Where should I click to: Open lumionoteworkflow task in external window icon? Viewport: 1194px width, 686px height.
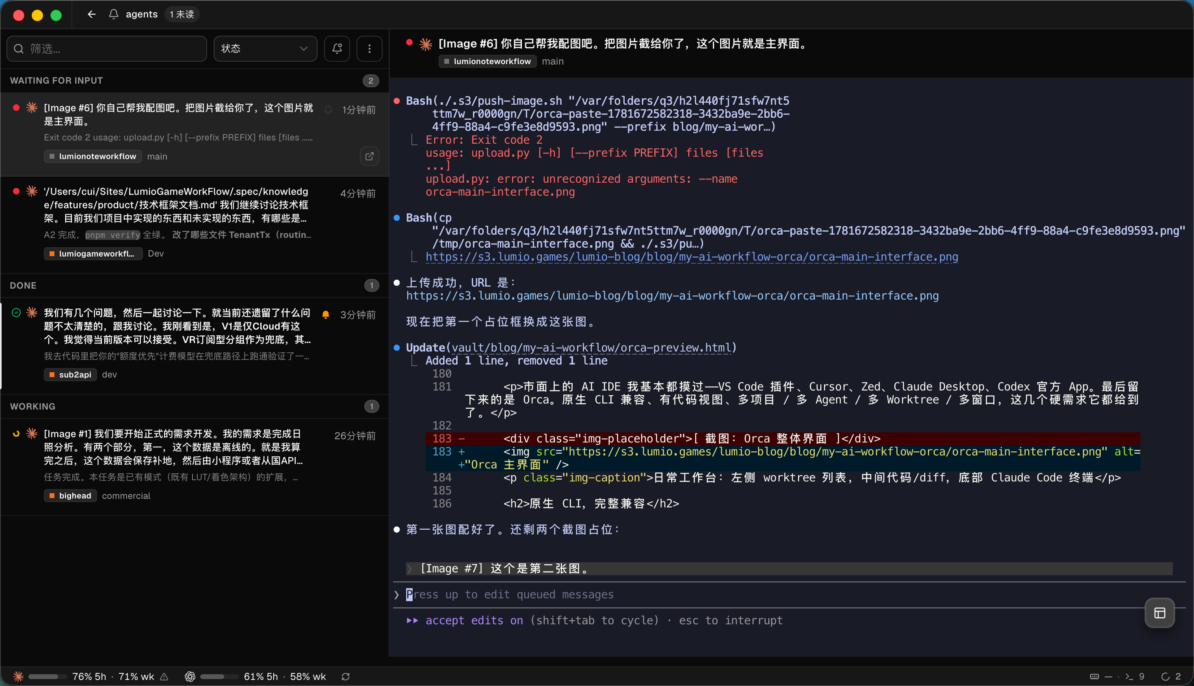point(370,156)
